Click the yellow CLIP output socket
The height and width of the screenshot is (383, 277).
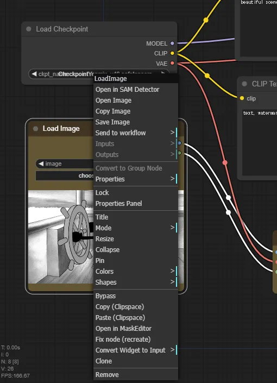tap(172, 53)
